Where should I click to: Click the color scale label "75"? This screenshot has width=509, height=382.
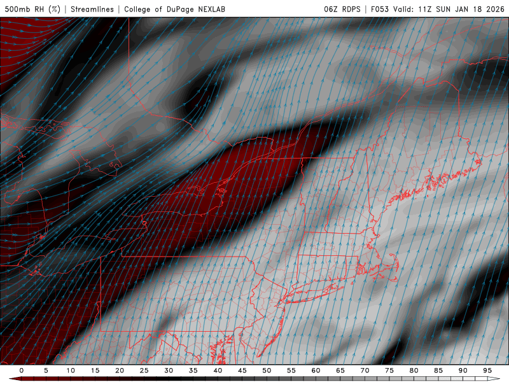[389, 371]
